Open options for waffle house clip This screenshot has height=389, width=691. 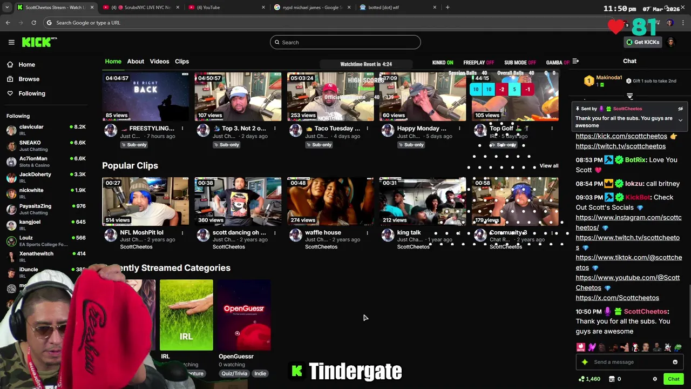(367, 233)
